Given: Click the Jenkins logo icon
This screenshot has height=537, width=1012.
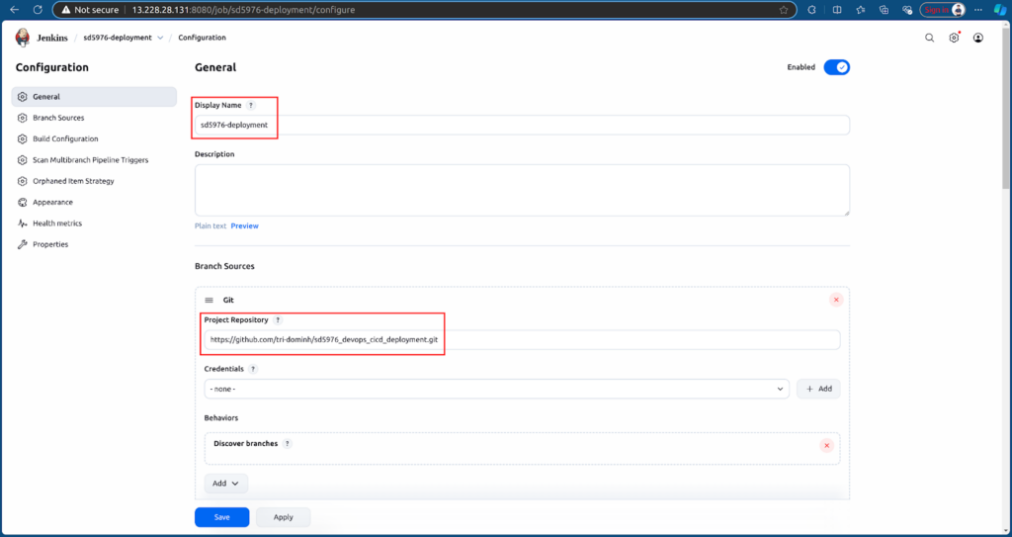Looking at the screenshot, I should [23, 38].
